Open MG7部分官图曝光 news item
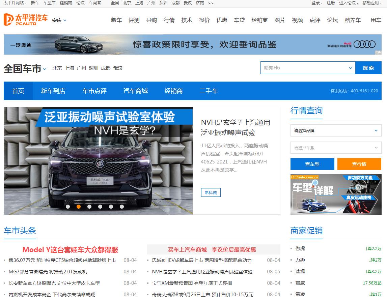The width and height of the screenshot is (387, 301). pos(48,272)
